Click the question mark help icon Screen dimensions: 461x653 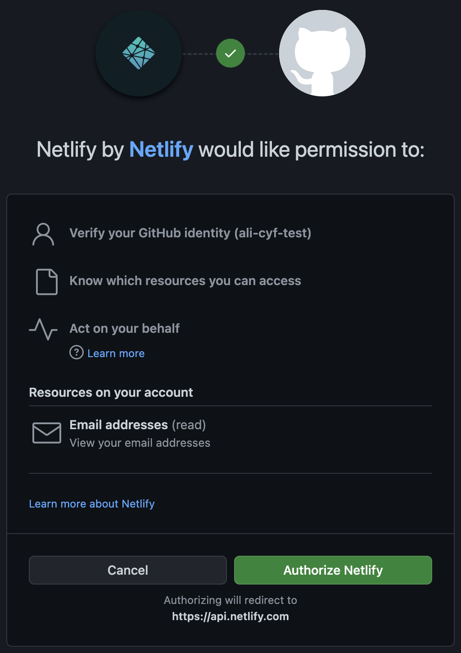pyautogui.click(x=76, y=353)
